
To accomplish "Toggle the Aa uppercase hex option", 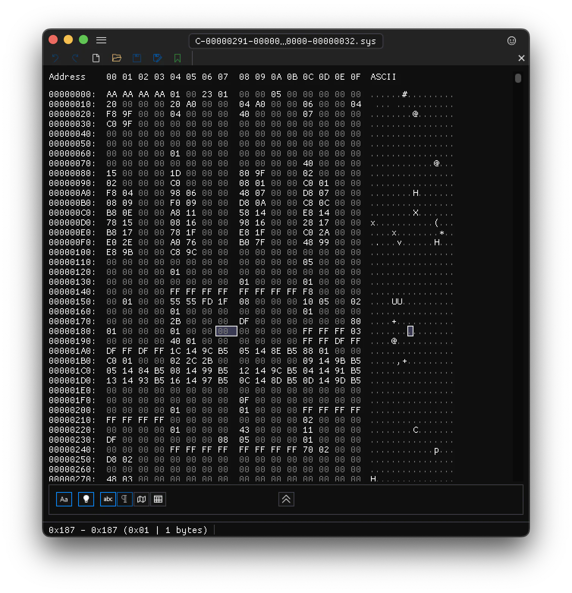I will click(x=64, y=499).
